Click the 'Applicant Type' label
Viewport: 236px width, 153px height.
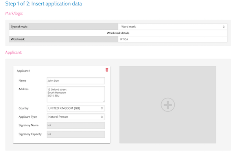pos(28,117)
